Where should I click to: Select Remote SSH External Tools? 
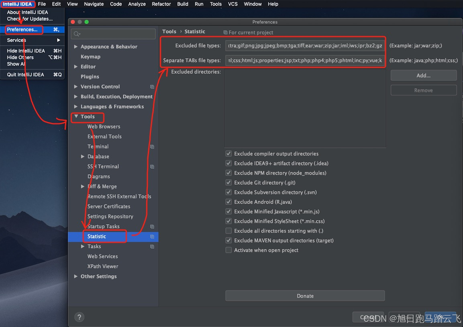119,196
